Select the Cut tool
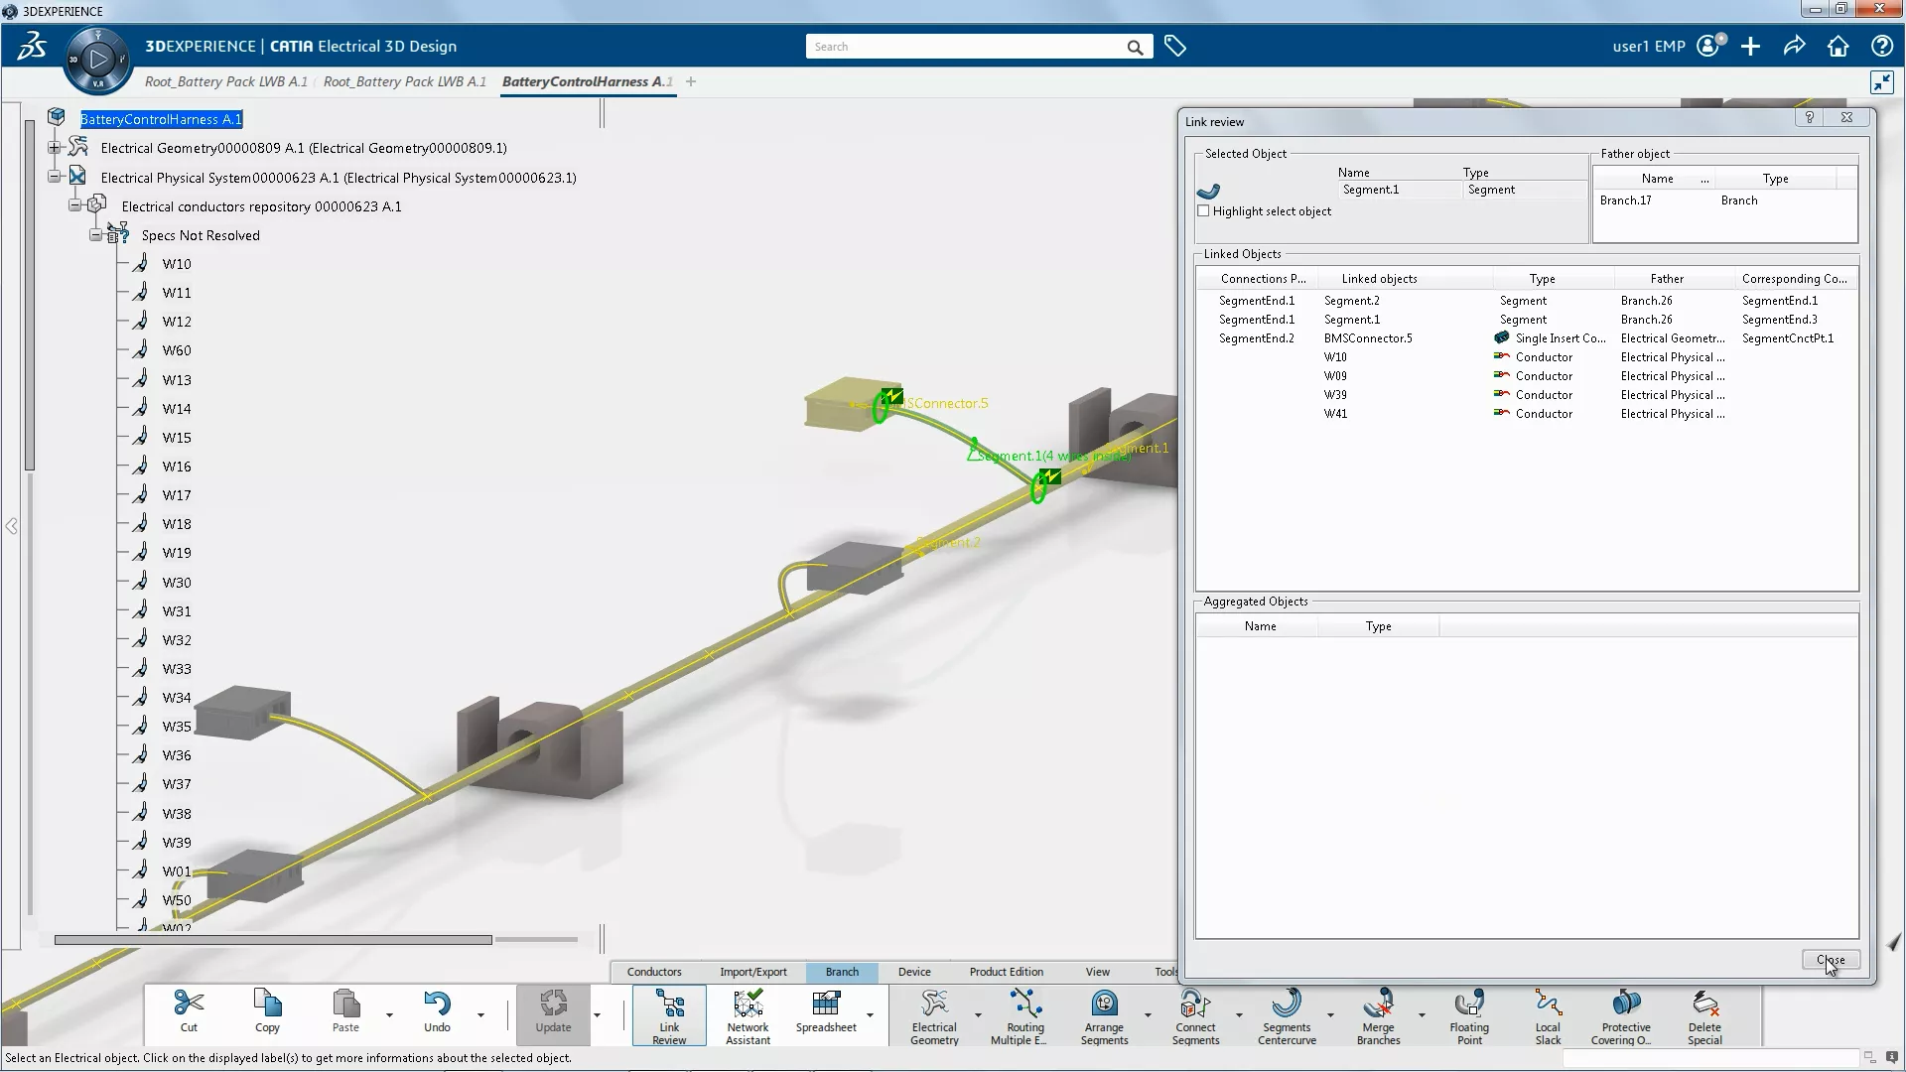Image resolution: width=1906 pixels, height=1072 pixels. pos(189,1012)
